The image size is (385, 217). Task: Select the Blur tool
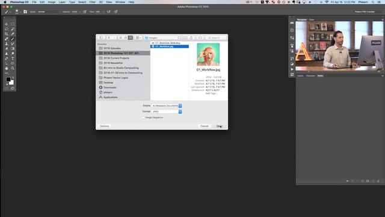point(7,54)
